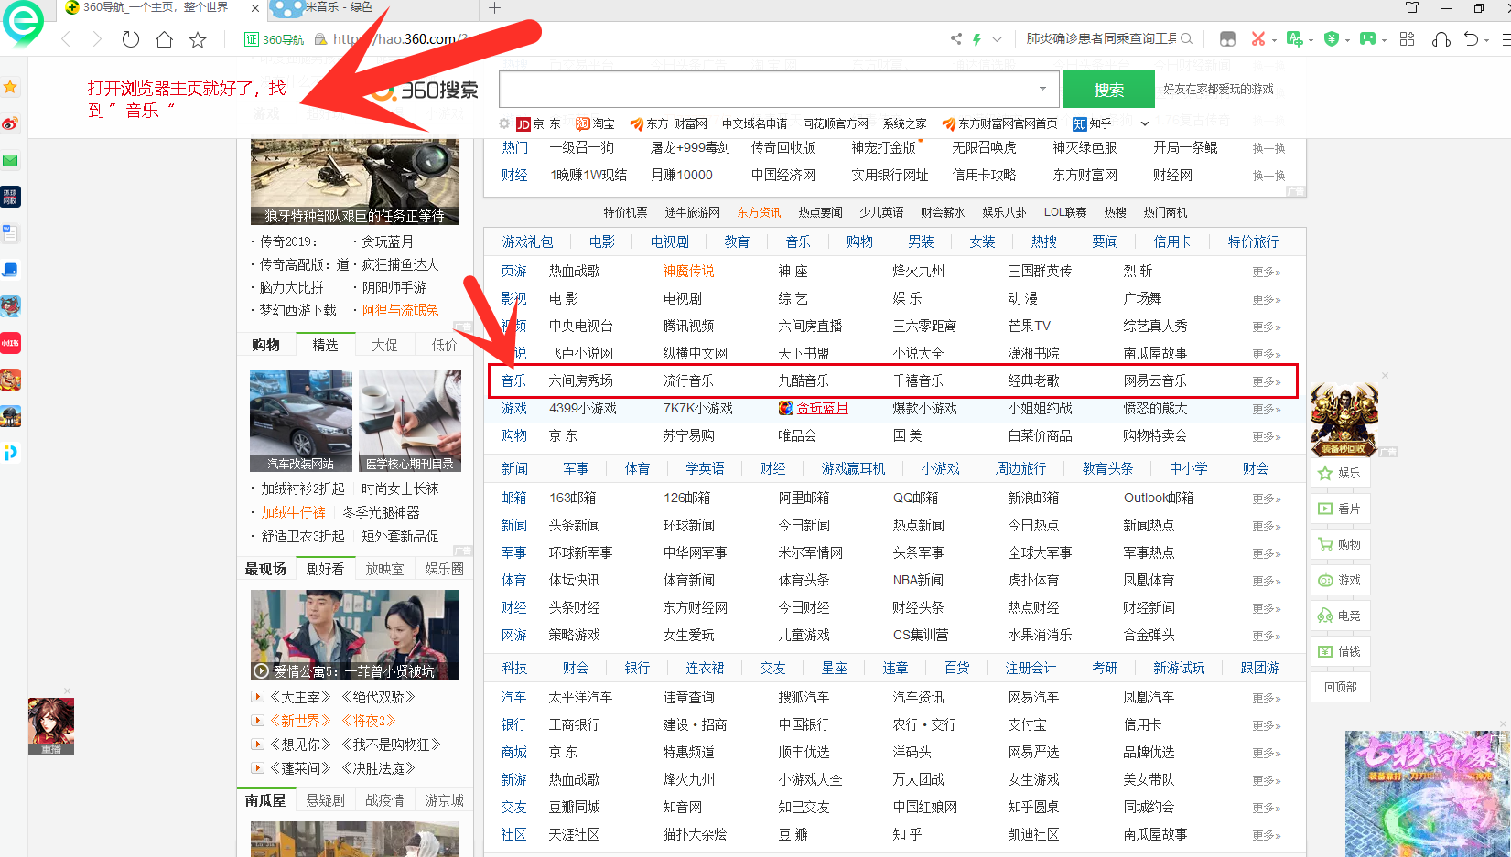Click the search magnifier in the toolbar search box
This screenshot has width=1511, height=857.
[1186, 39]
